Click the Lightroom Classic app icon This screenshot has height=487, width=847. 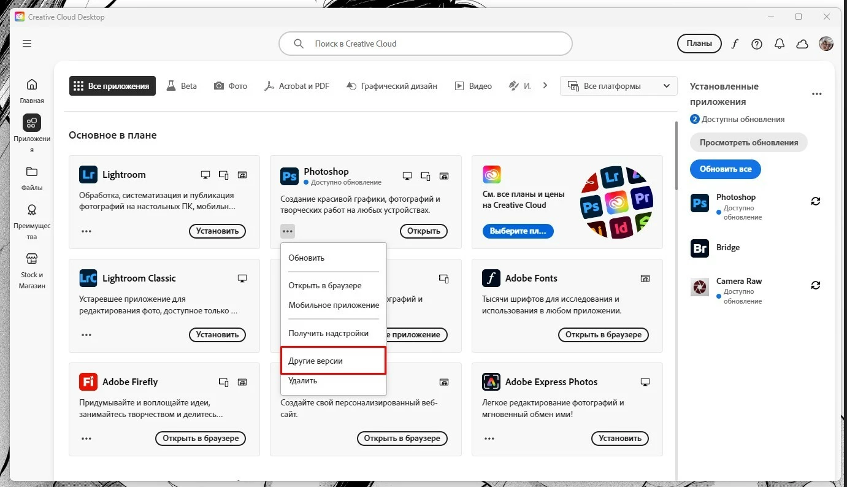click(88, 278)
